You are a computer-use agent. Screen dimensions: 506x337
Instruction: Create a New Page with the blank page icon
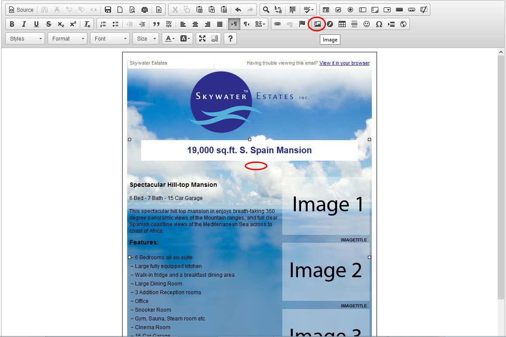(120, 10)
